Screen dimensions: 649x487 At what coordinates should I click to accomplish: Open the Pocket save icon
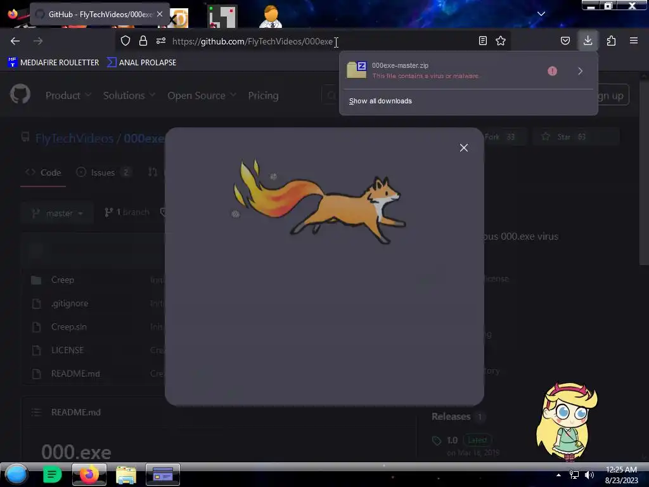(x=565, y=41)
